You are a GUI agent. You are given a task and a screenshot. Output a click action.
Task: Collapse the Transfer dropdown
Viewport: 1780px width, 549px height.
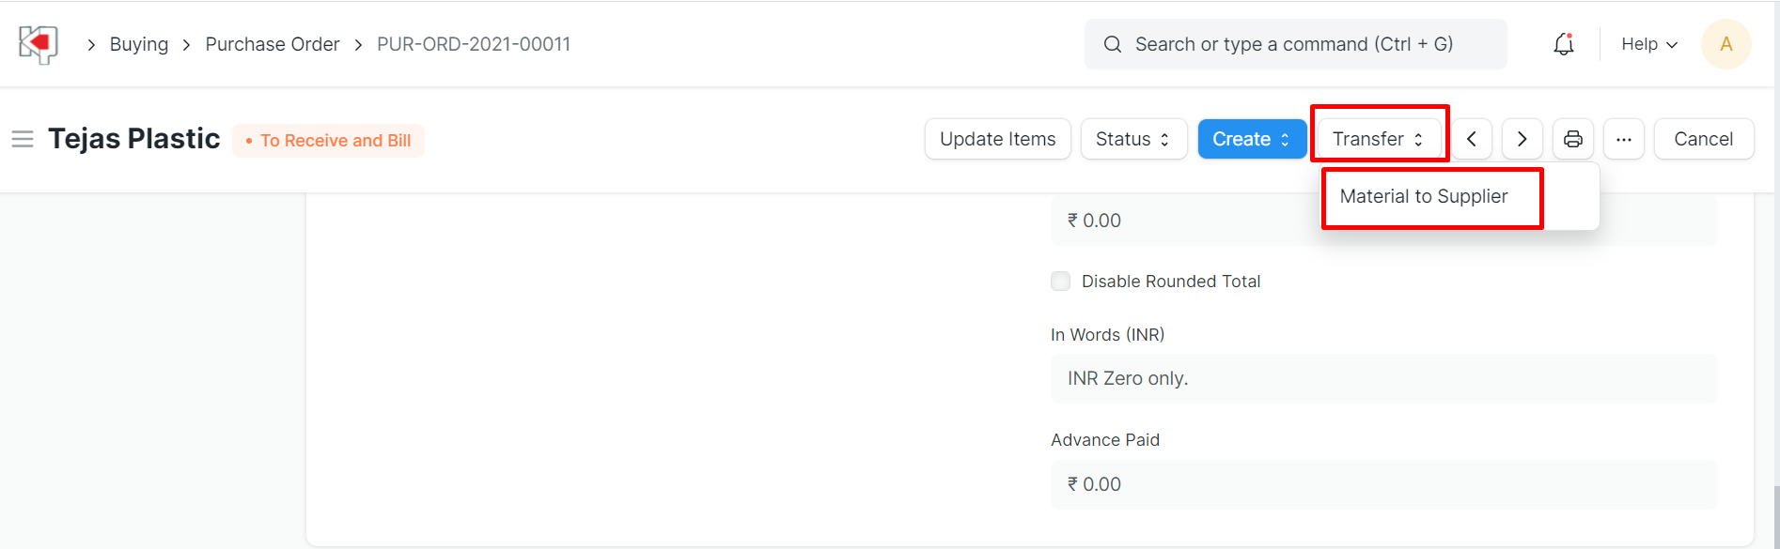click(1378, 139)
